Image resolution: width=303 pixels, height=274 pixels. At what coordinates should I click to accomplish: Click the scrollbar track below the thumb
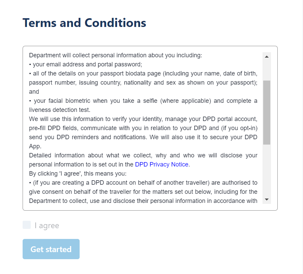[x=267, y=170]
